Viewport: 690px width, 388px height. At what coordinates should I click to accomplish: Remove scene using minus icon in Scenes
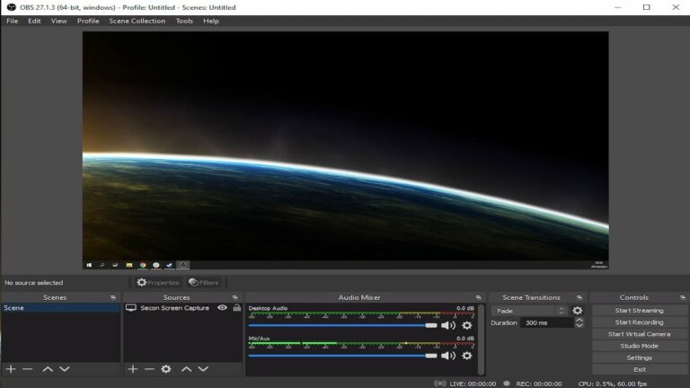[28, 369]
